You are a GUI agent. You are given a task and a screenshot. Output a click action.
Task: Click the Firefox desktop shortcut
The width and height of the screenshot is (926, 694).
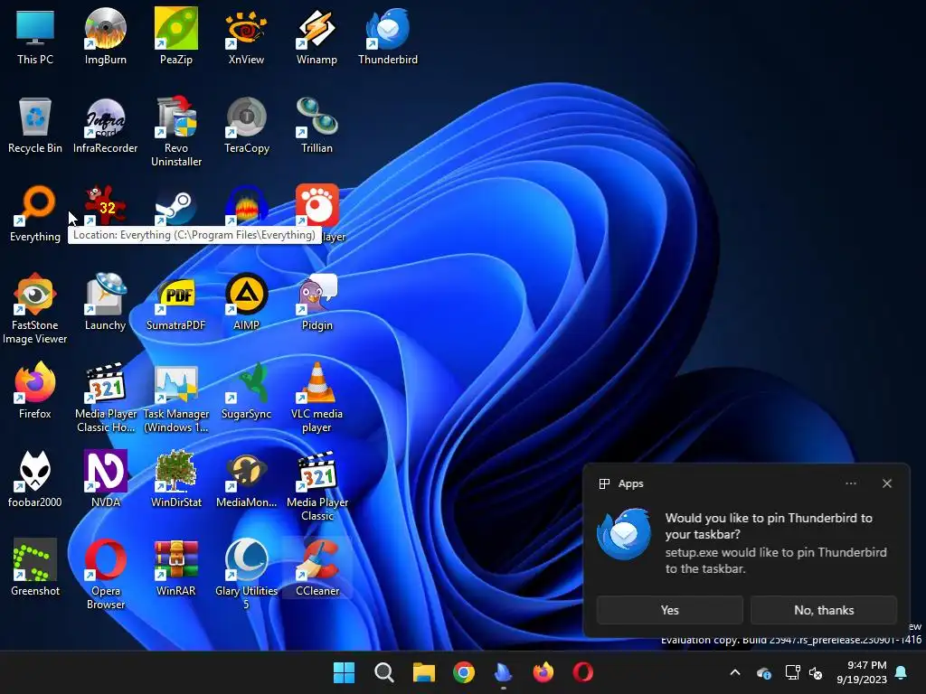[35, 390]
